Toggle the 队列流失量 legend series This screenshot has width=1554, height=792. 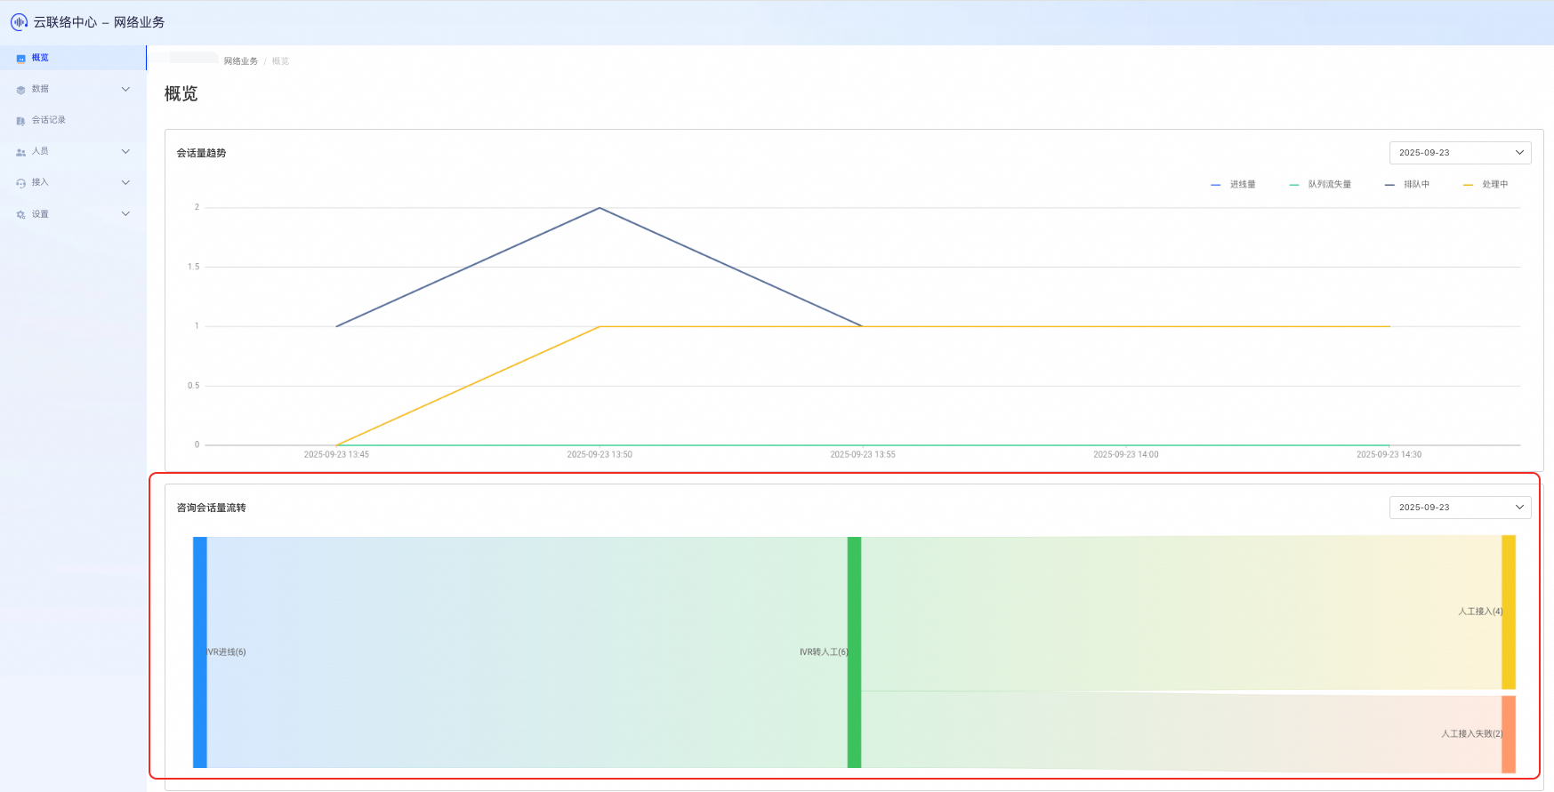(1320, 185)
